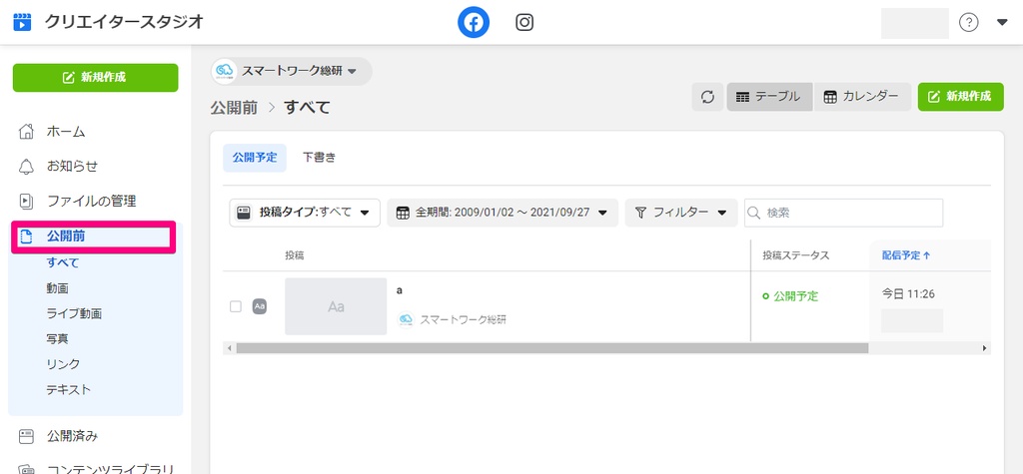Click the horizontal scrollbar thumb of the table
The image size is (1023, 474).
pos(551,349)
